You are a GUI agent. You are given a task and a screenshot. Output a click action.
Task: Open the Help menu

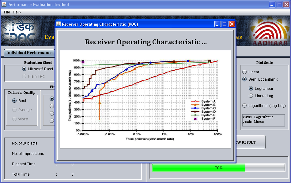(17, 12)
